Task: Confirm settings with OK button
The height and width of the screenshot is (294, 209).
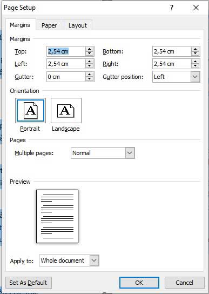Action: (139, 283)
